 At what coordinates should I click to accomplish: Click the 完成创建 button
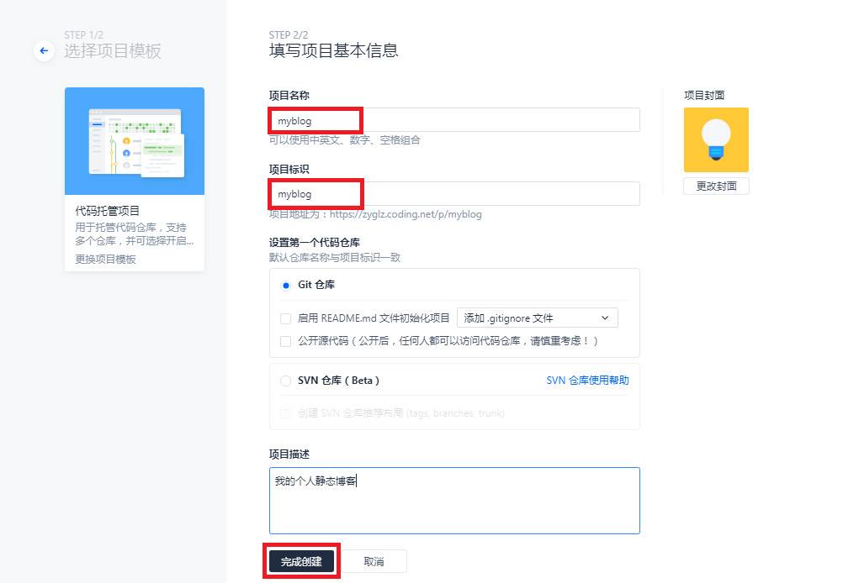pos(301,561)
